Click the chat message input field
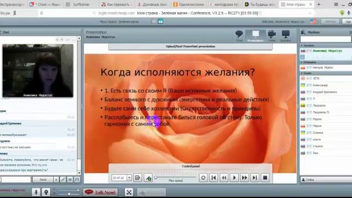 (x=15, y=180)
